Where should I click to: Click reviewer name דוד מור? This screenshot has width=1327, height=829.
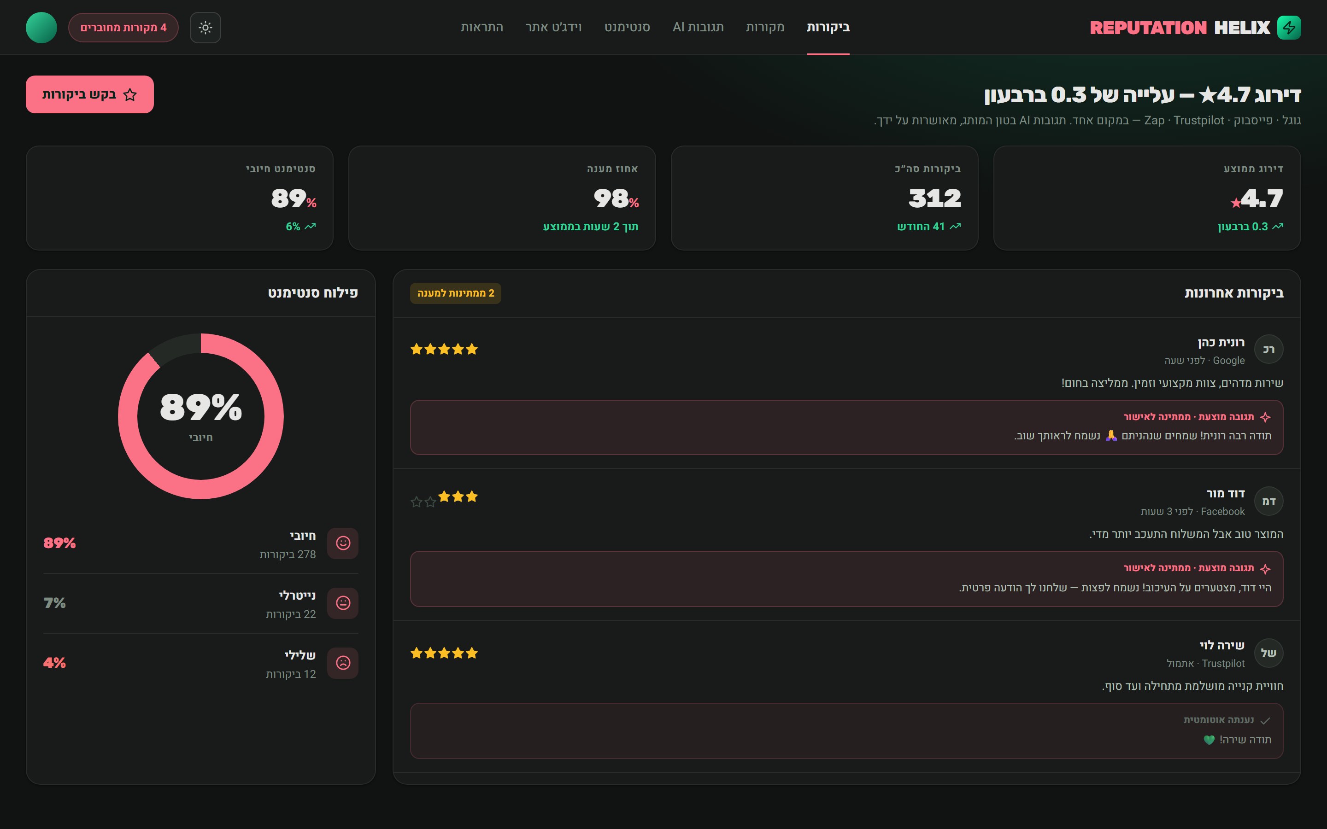[1226, 493]
